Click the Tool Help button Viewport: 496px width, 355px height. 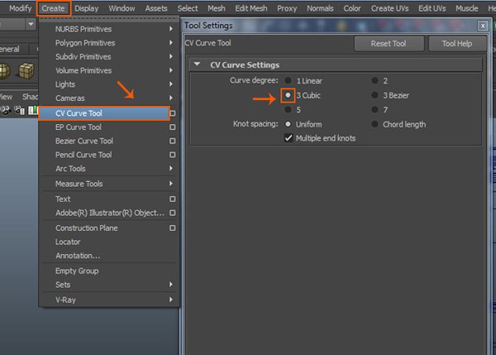[456, 44]
